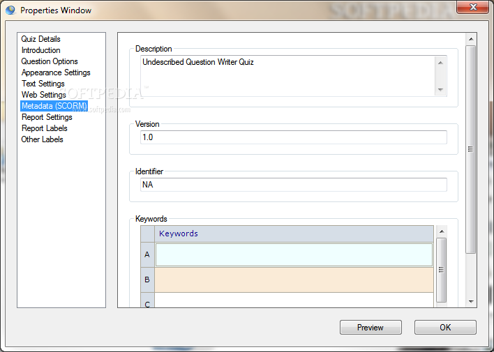Click the Version field showing 1.0

[293, 137]
